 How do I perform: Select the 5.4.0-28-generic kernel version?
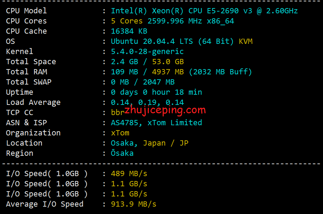pos(147,52)
